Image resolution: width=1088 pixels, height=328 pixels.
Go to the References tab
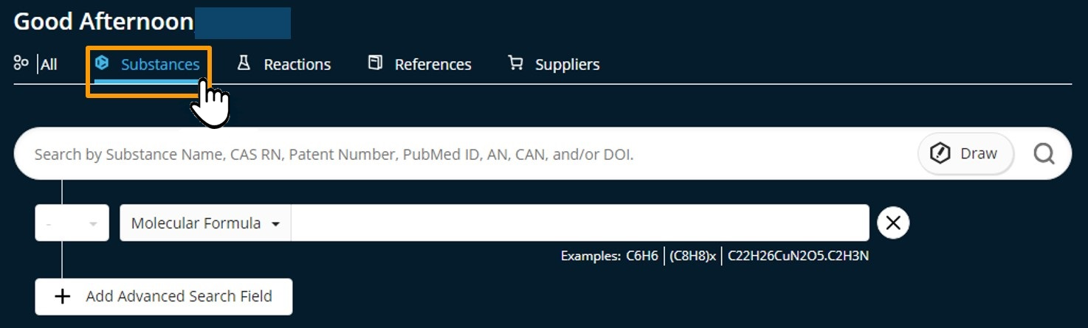pos(433,65)
